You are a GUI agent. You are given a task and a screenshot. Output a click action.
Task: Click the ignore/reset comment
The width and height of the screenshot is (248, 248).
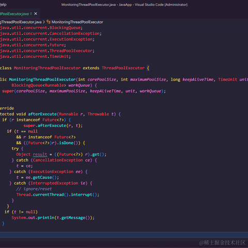pyautogui.click(x=34, y=189)
